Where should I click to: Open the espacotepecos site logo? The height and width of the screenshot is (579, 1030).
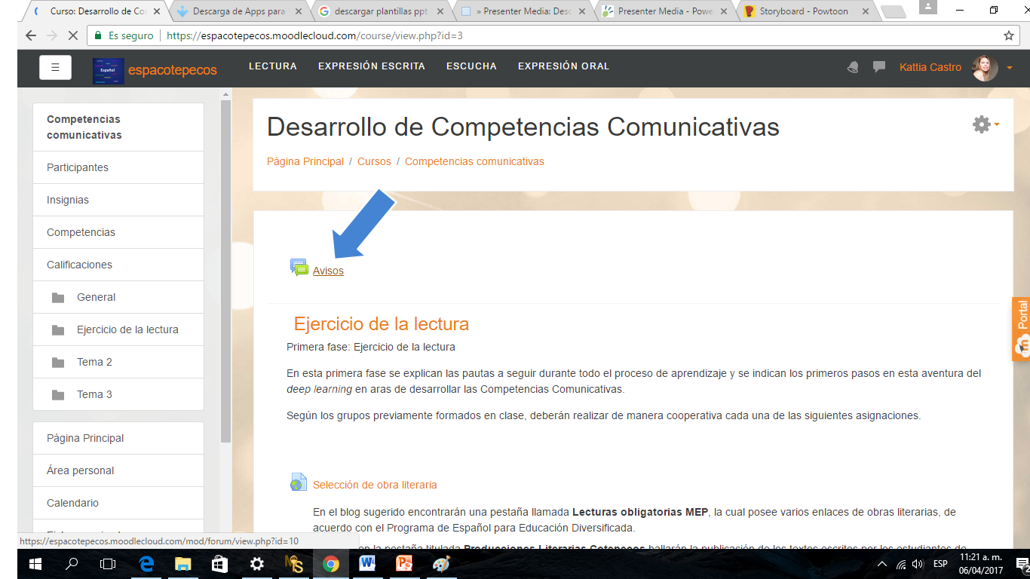pyautogui.click(x=109, y=70)
